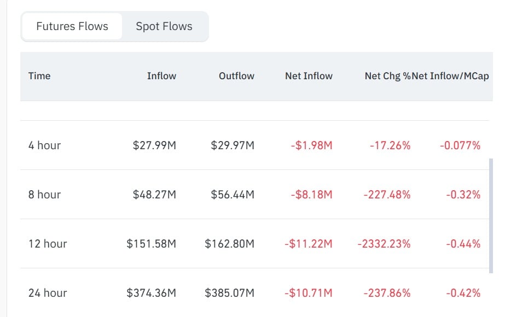Click the -$8.18M net inflow value
This screenshot has height=317, width=505.
click(x=311, y=195)
